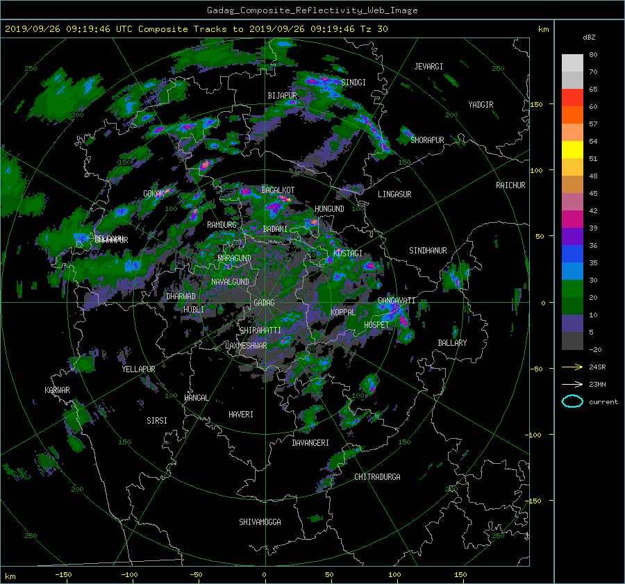Click the HAVERI city label
This screenshot has height=584, width=625.
click(241, 415)
